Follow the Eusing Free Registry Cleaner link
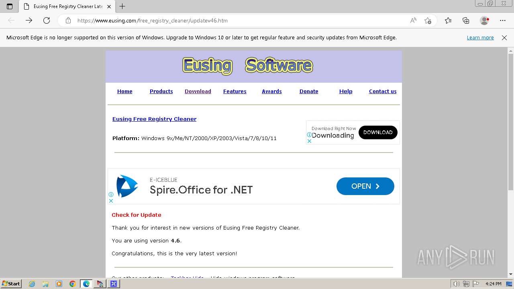 coord(155,119)
